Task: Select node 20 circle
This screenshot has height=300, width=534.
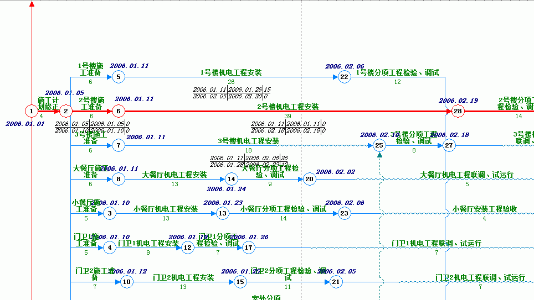Action: pos(309,179)
